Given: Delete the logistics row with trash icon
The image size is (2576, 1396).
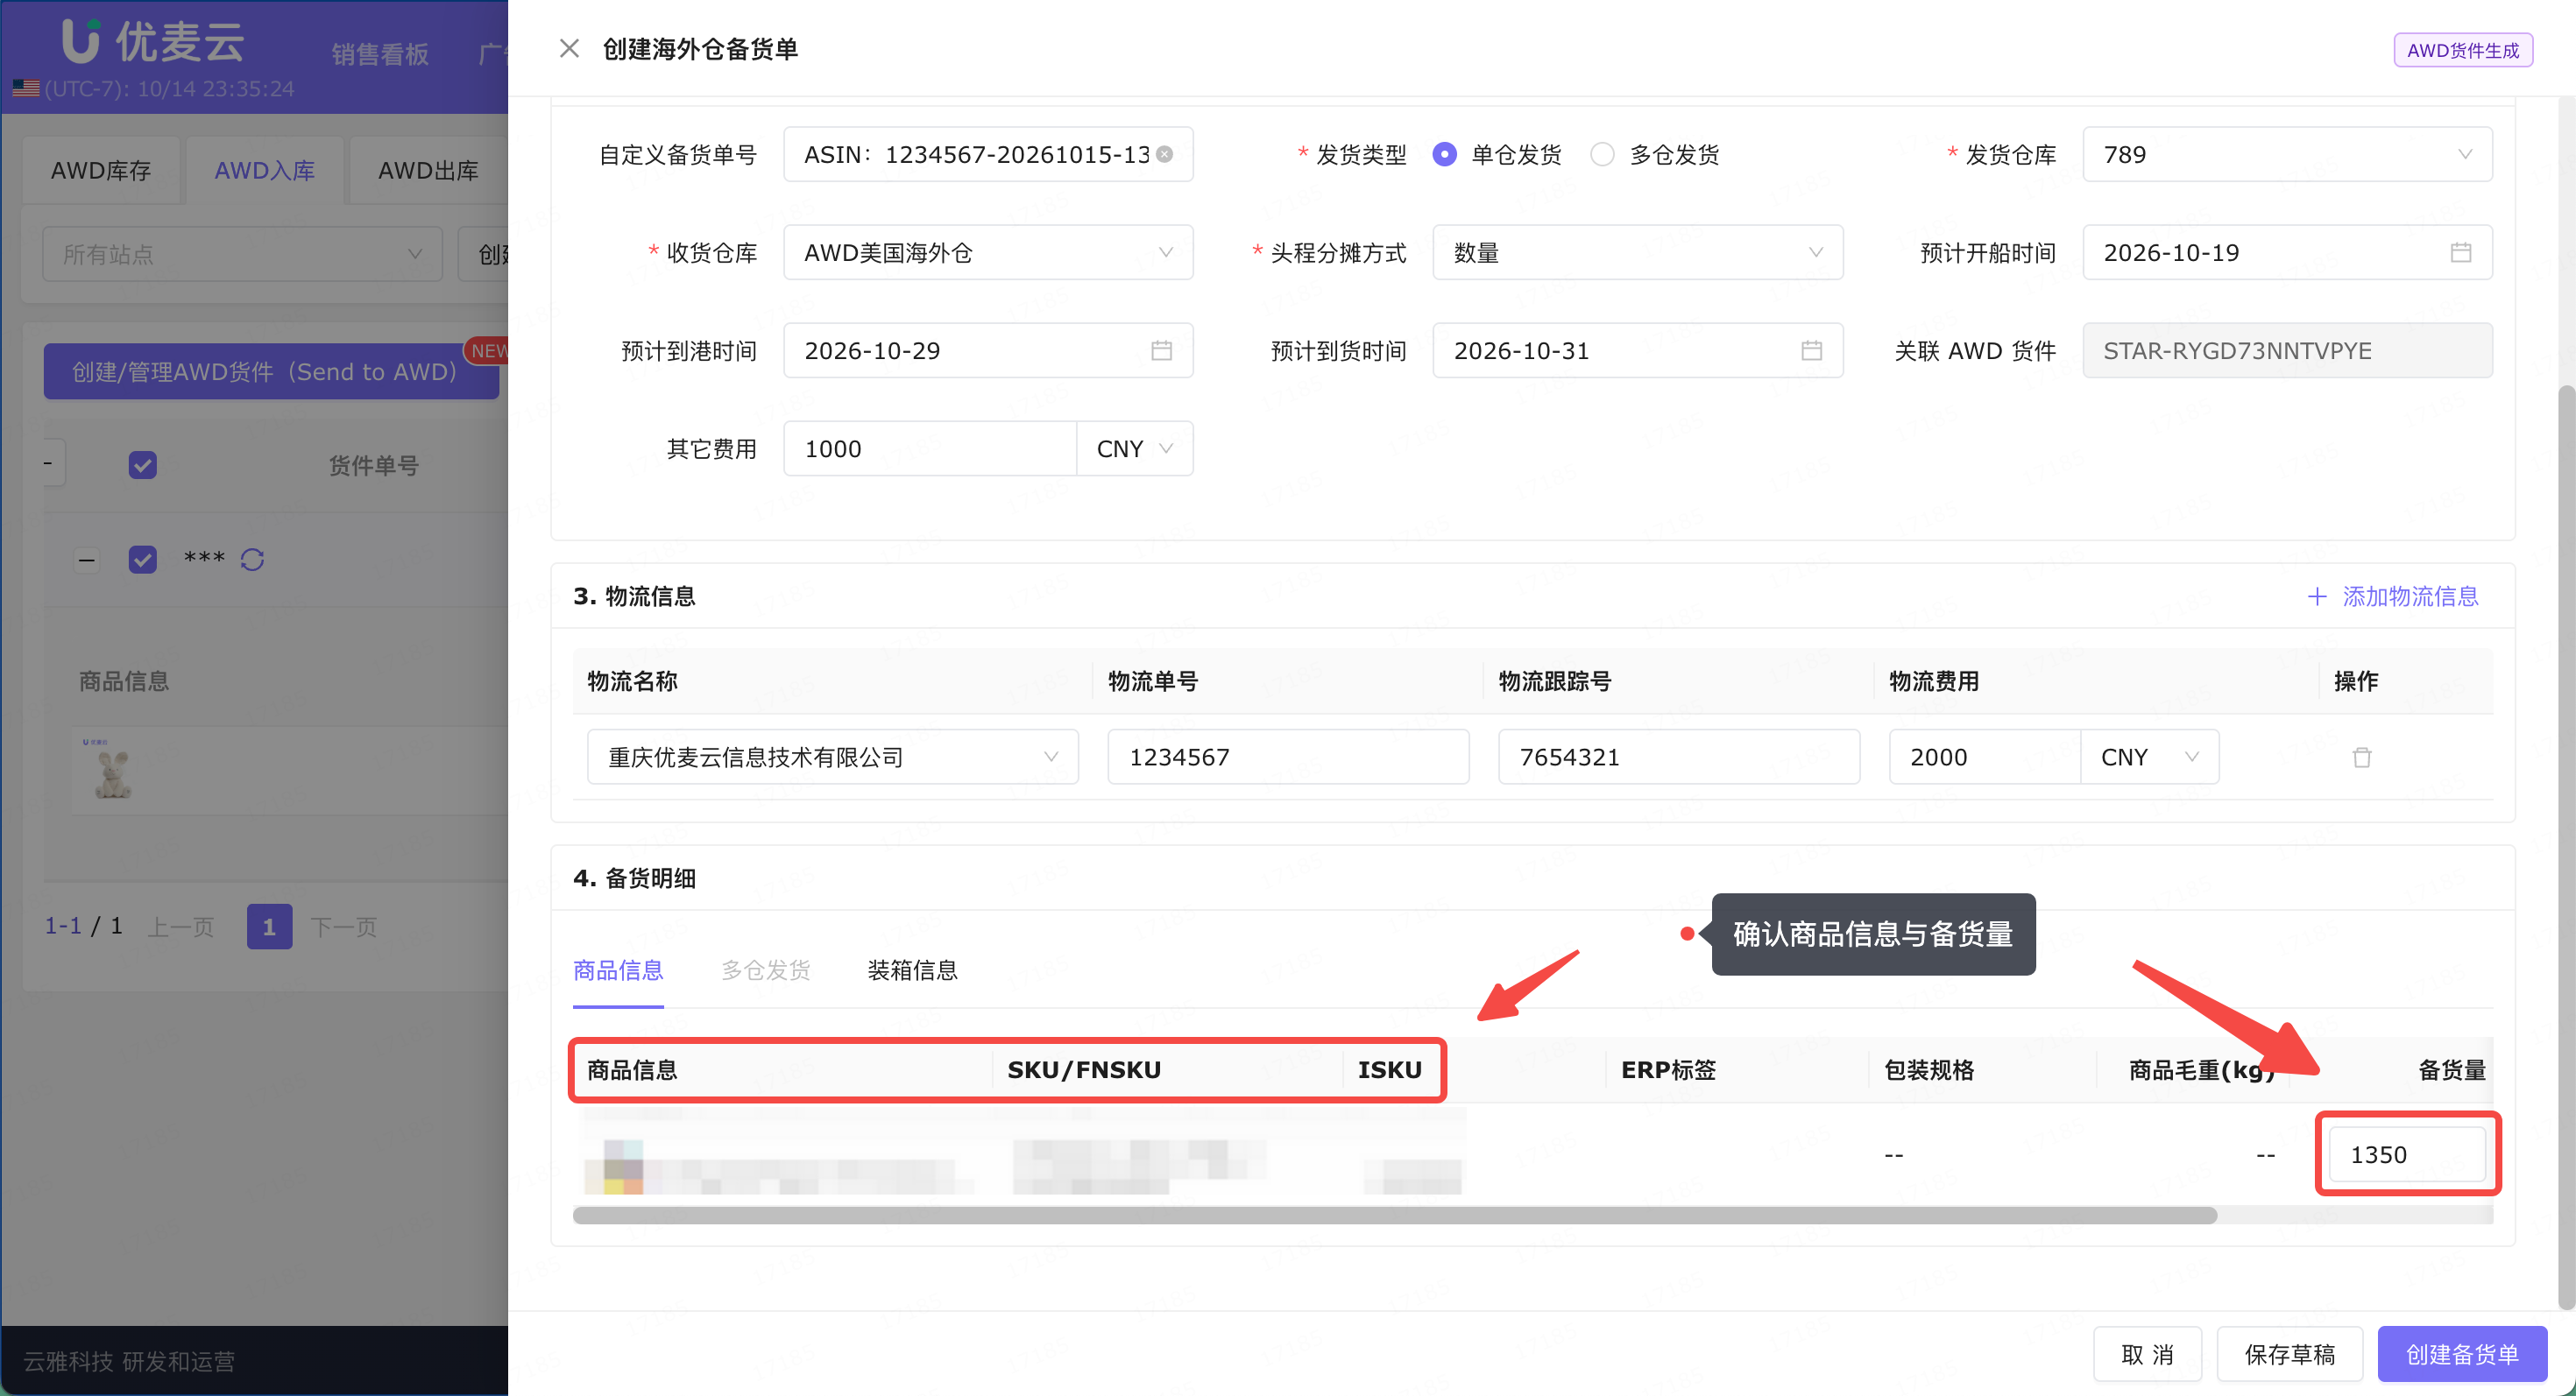Looking at the screenshot, I should pyautogui.click(x=2362, y=757).
